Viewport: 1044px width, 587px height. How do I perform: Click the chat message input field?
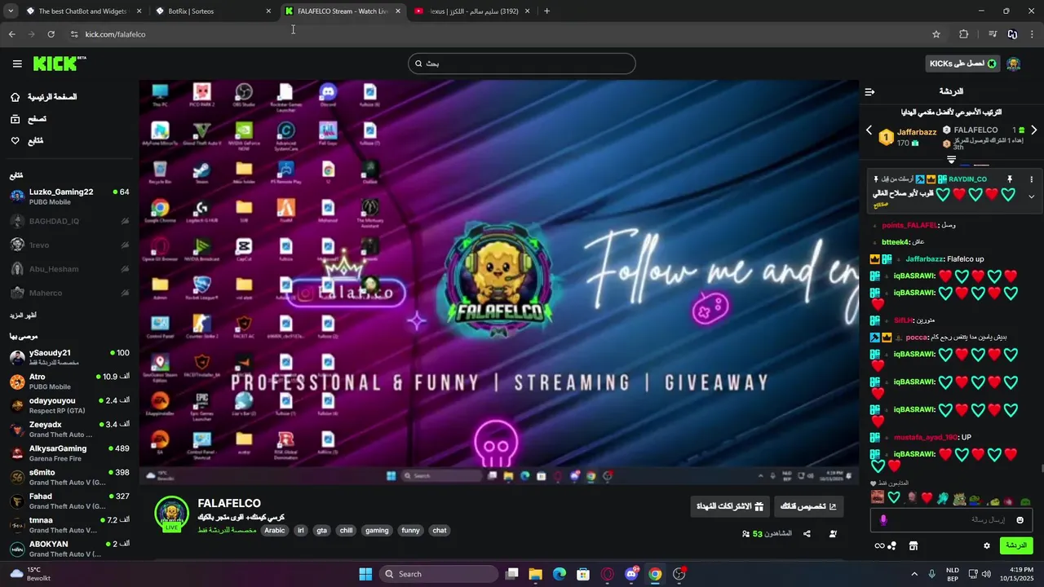point(951,519)
